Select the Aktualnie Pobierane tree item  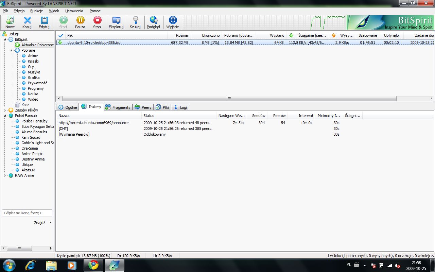37,45
